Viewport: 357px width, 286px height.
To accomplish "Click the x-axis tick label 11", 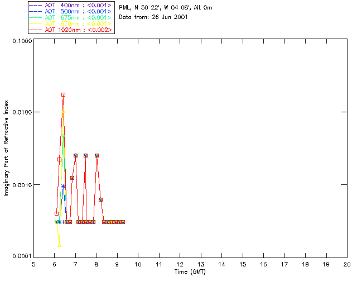I will click(159, 264).
